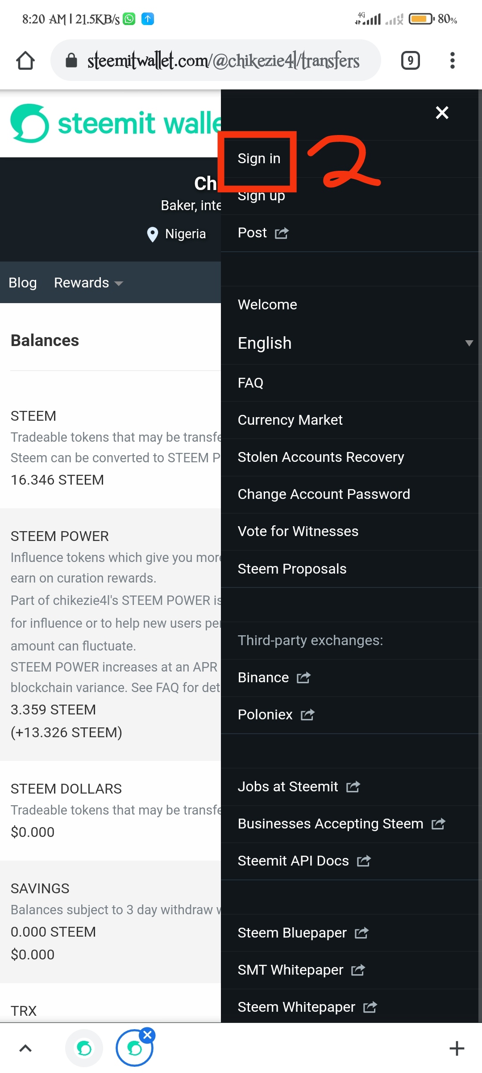Select Sign in from the menu

(x=259, y=158)
